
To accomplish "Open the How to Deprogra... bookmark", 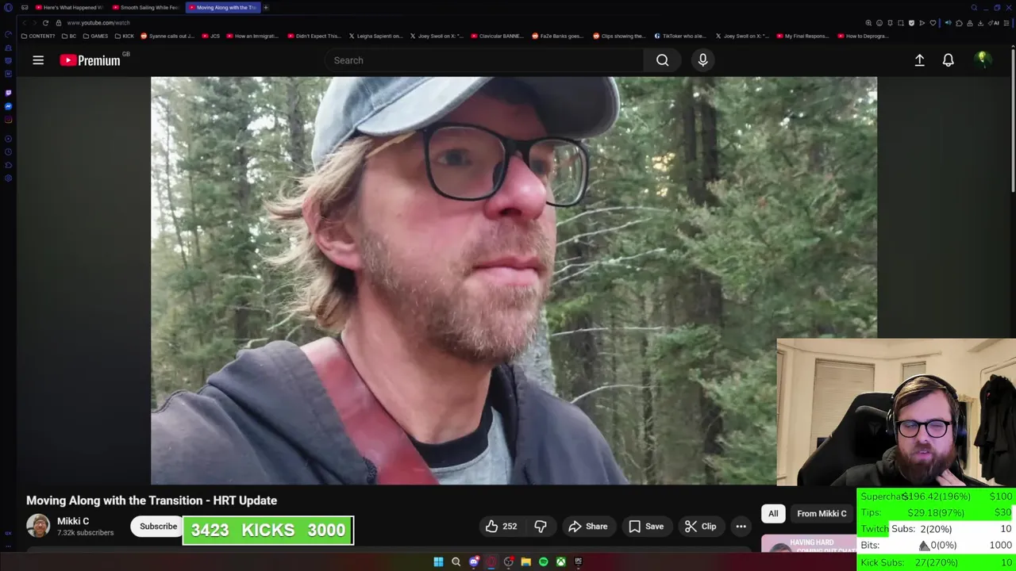I will 863,36.
